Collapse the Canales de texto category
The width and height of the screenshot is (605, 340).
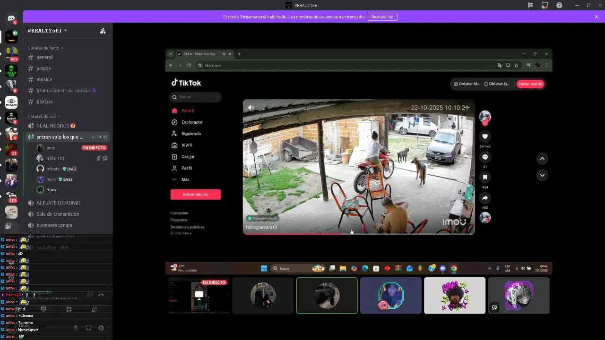(x=45, y=48)
